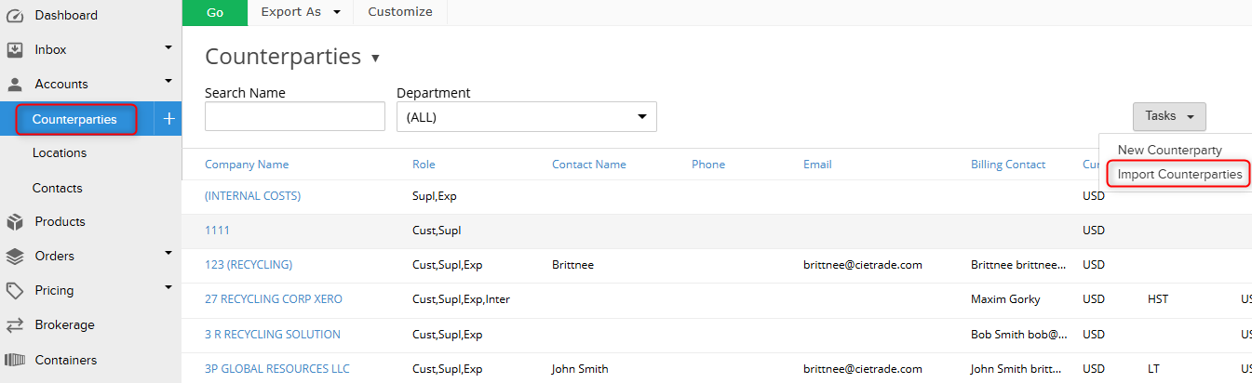Choose New Counterparty from Tasks menu

pos(1169,150)
